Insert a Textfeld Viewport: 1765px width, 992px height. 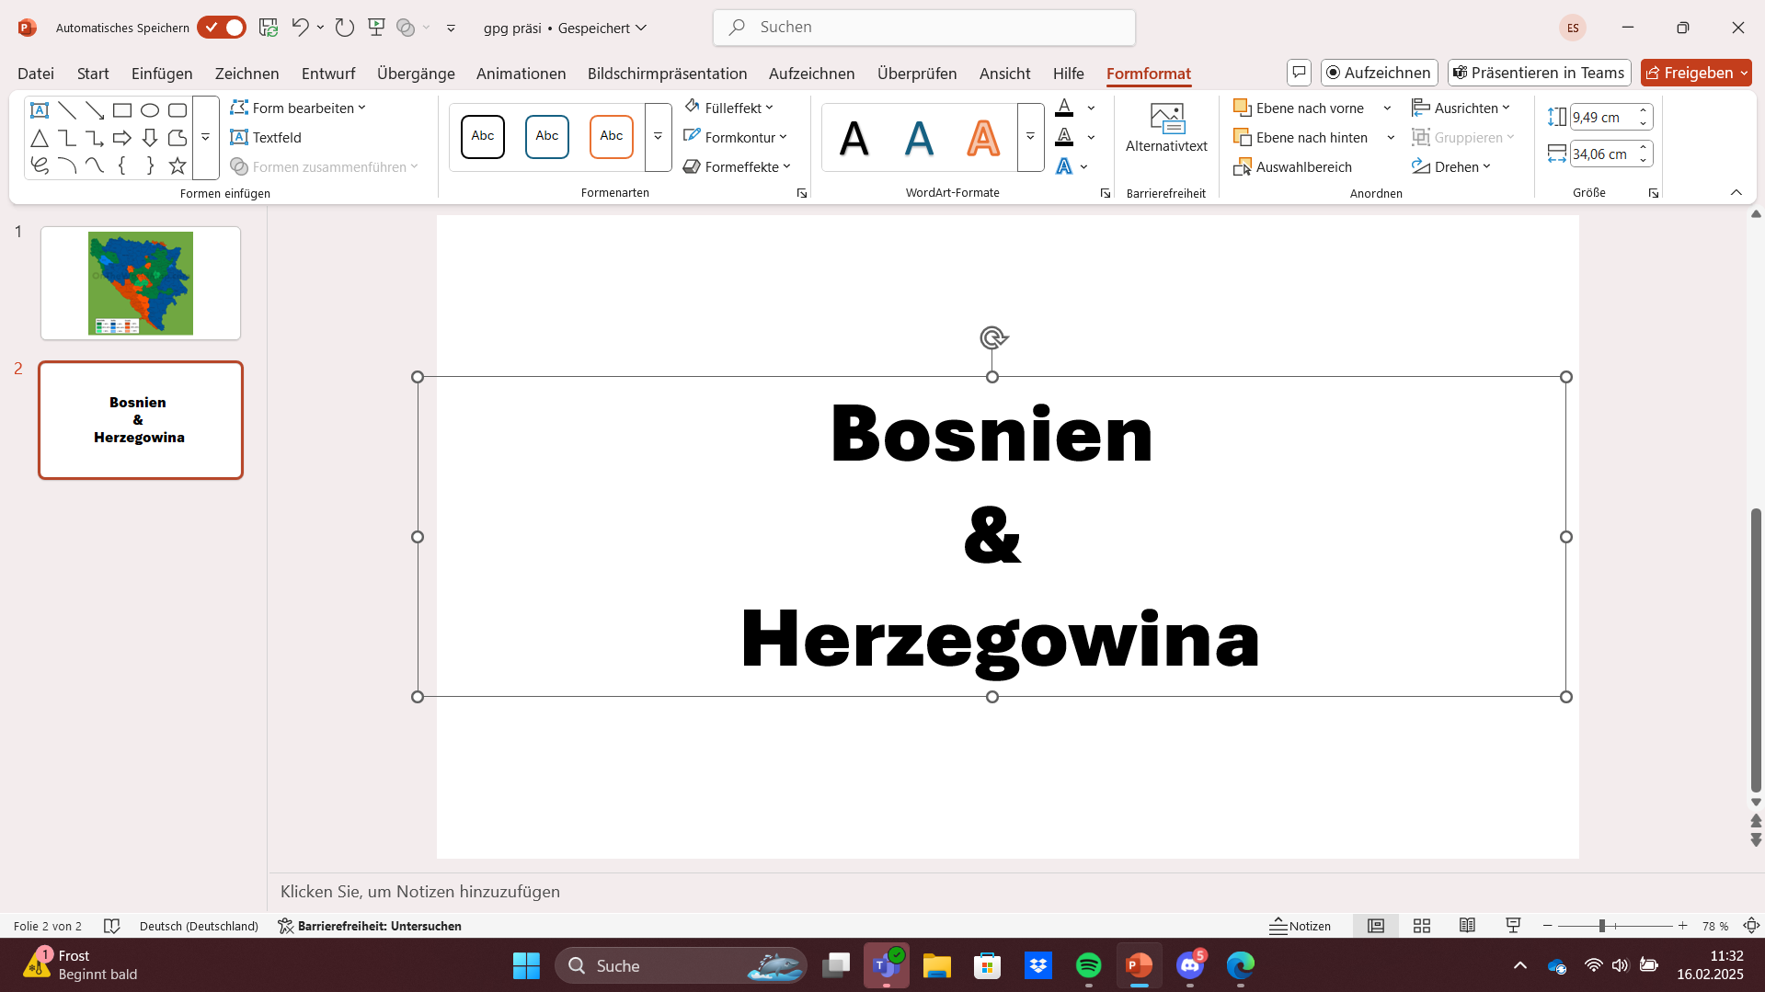[x=266, y=137]
